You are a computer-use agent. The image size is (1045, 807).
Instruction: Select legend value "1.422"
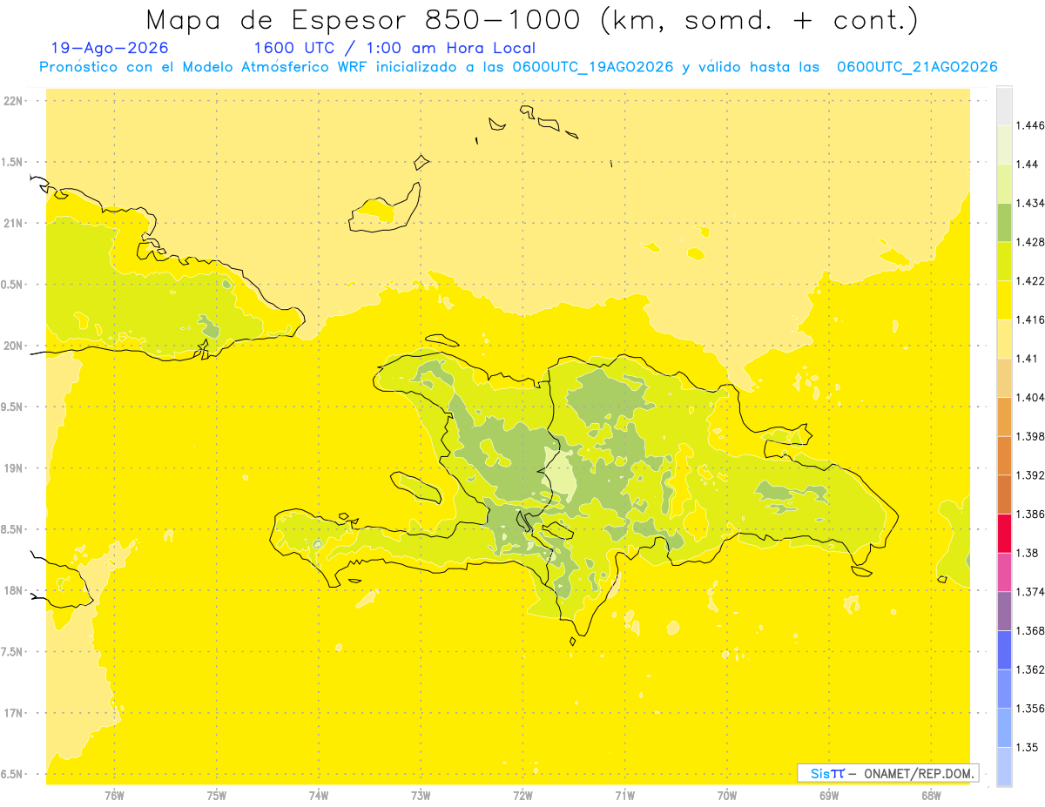coord(1029,281)
